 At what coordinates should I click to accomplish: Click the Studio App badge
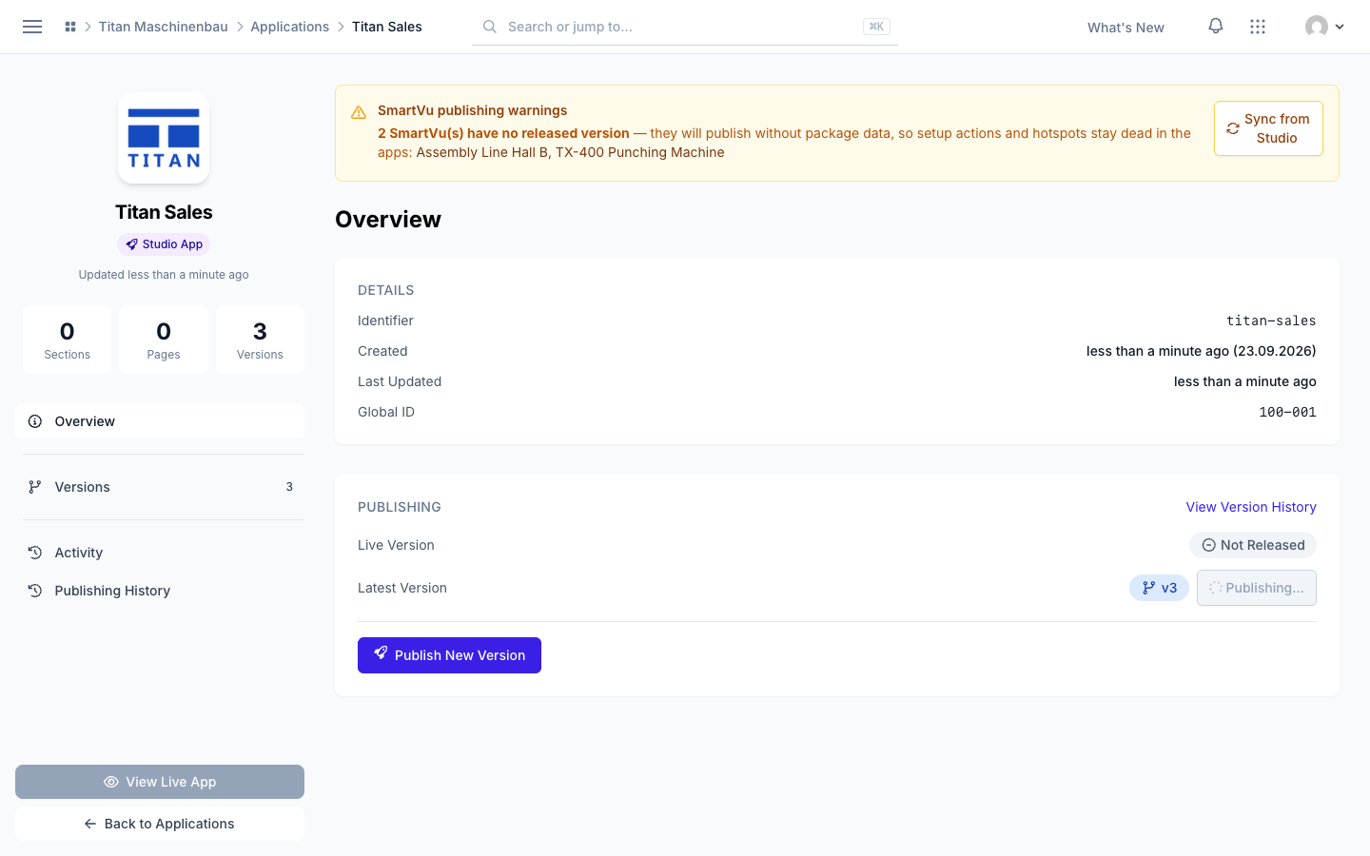pos(164,244)
